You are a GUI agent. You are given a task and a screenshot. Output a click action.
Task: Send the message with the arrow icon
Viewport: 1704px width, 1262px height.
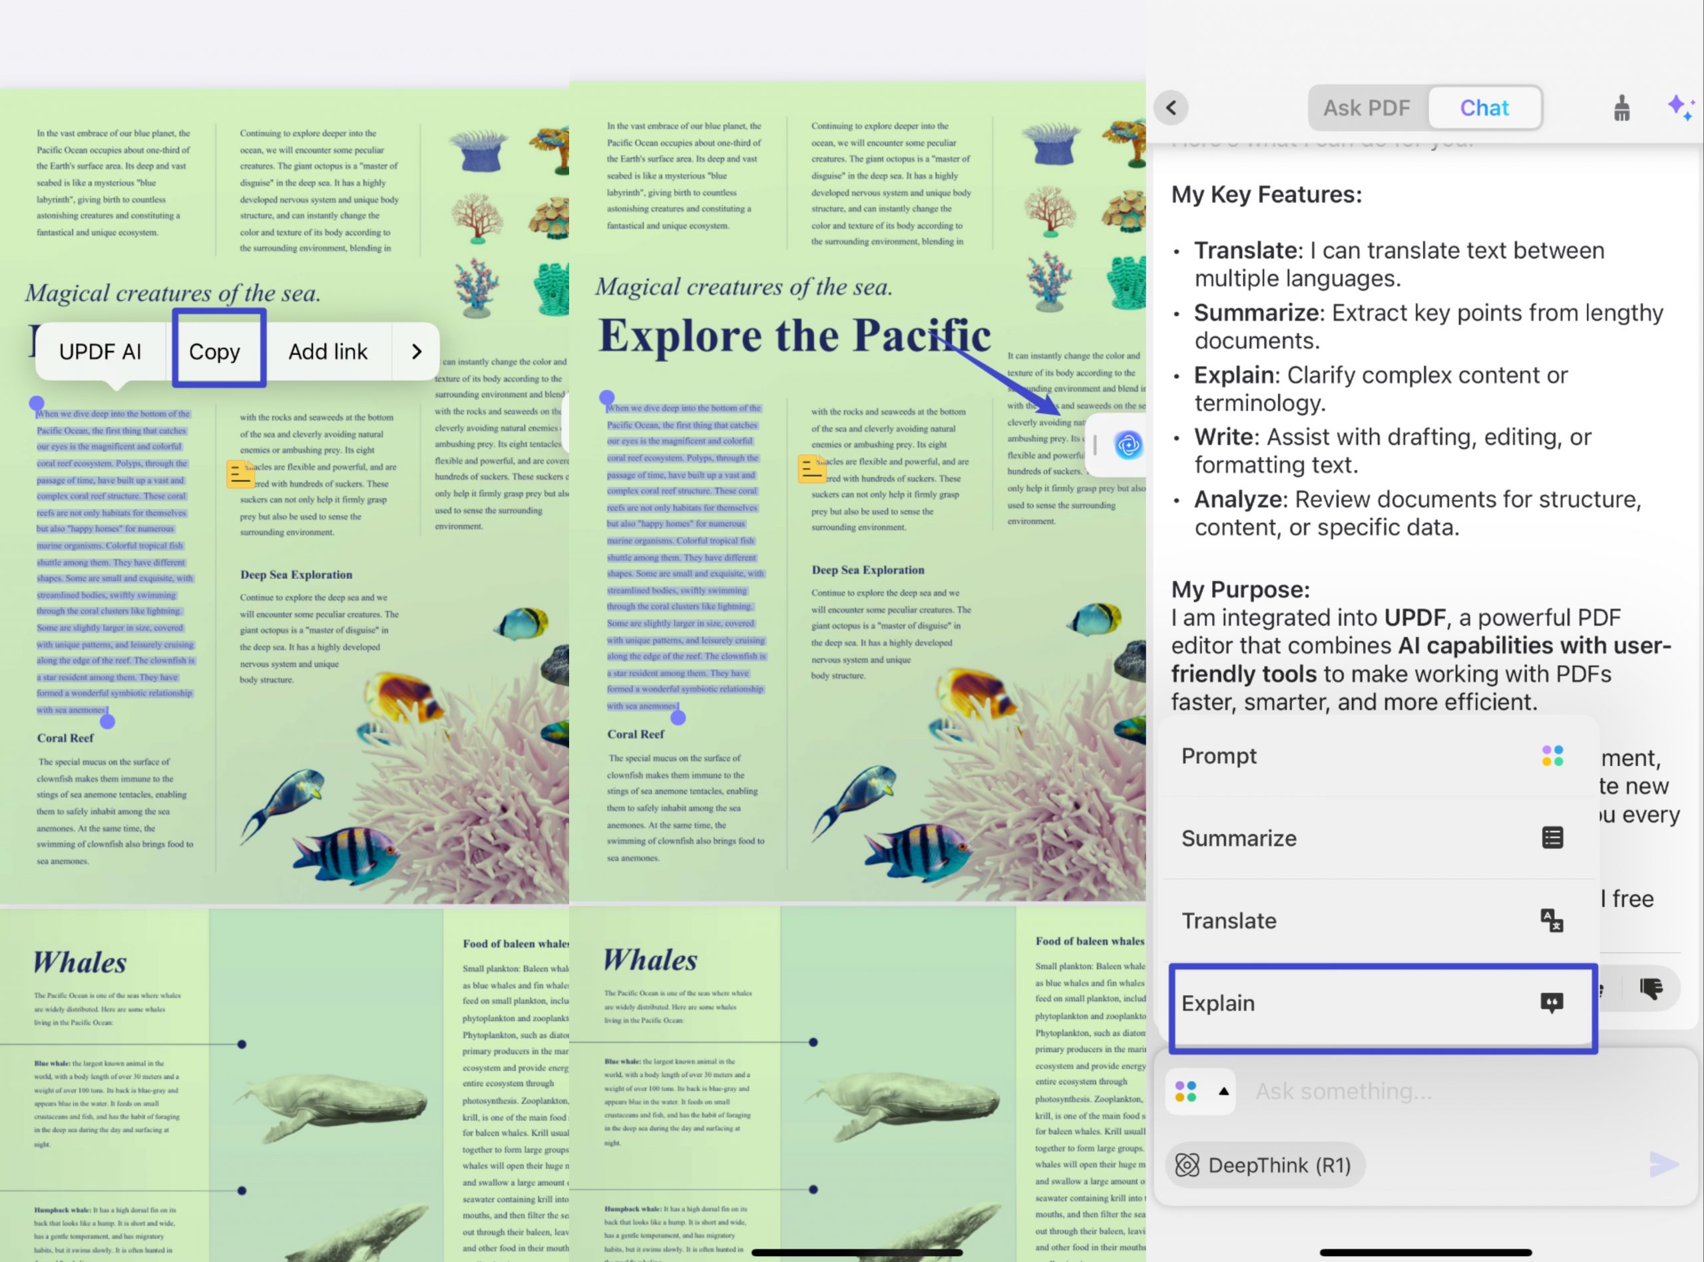click(x=1663, y=1164)
